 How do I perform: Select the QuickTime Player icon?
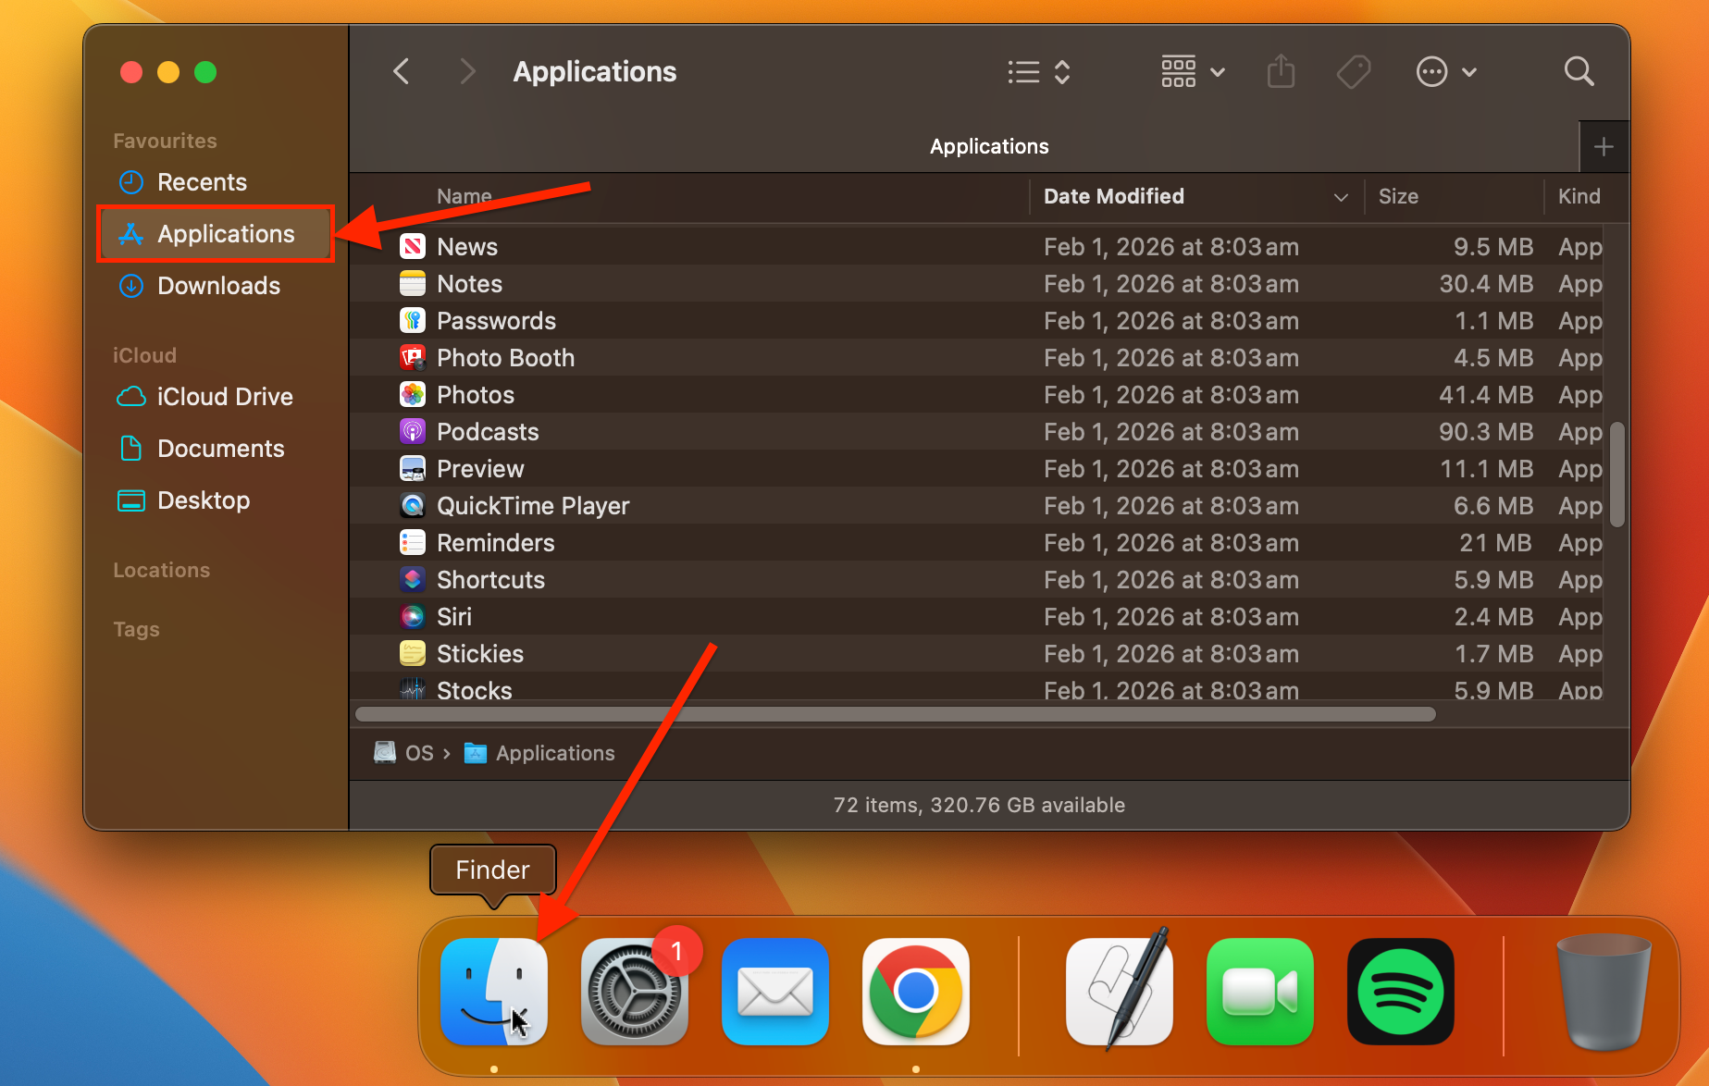click(413, 505)
